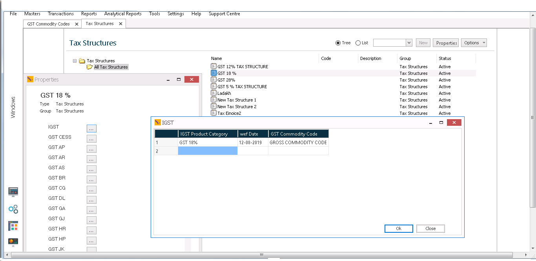536x261 pixels.
Task: Switch to the GST Commodity Codes tab
Action: (48, 24)
